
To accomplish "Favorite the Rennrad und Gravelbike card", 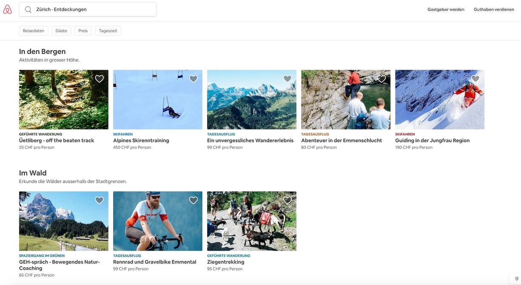I will (193, 200).
